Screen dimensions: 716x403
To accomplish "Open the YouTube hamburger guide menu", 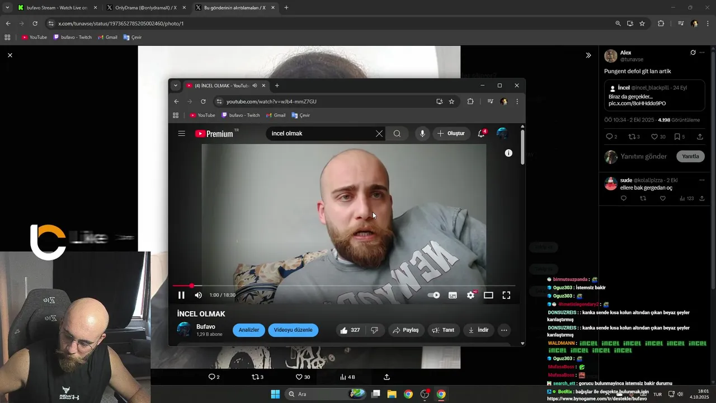I will pos(182,133).
